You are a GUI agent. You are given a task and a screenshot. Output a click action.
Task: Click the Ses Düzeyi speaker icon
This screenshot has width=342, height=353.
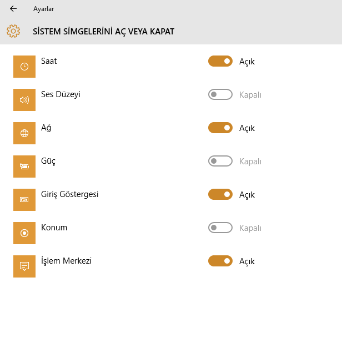click(24, 100)
